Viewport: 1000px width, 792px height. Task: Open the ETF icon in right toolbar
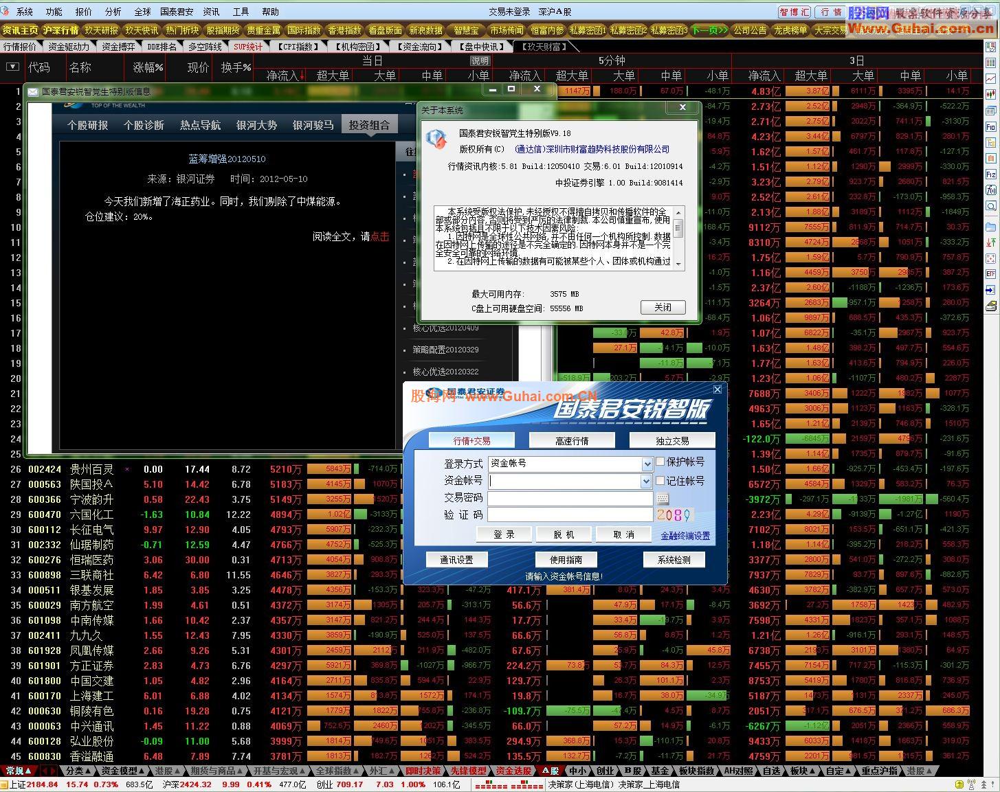coord(991,274)
